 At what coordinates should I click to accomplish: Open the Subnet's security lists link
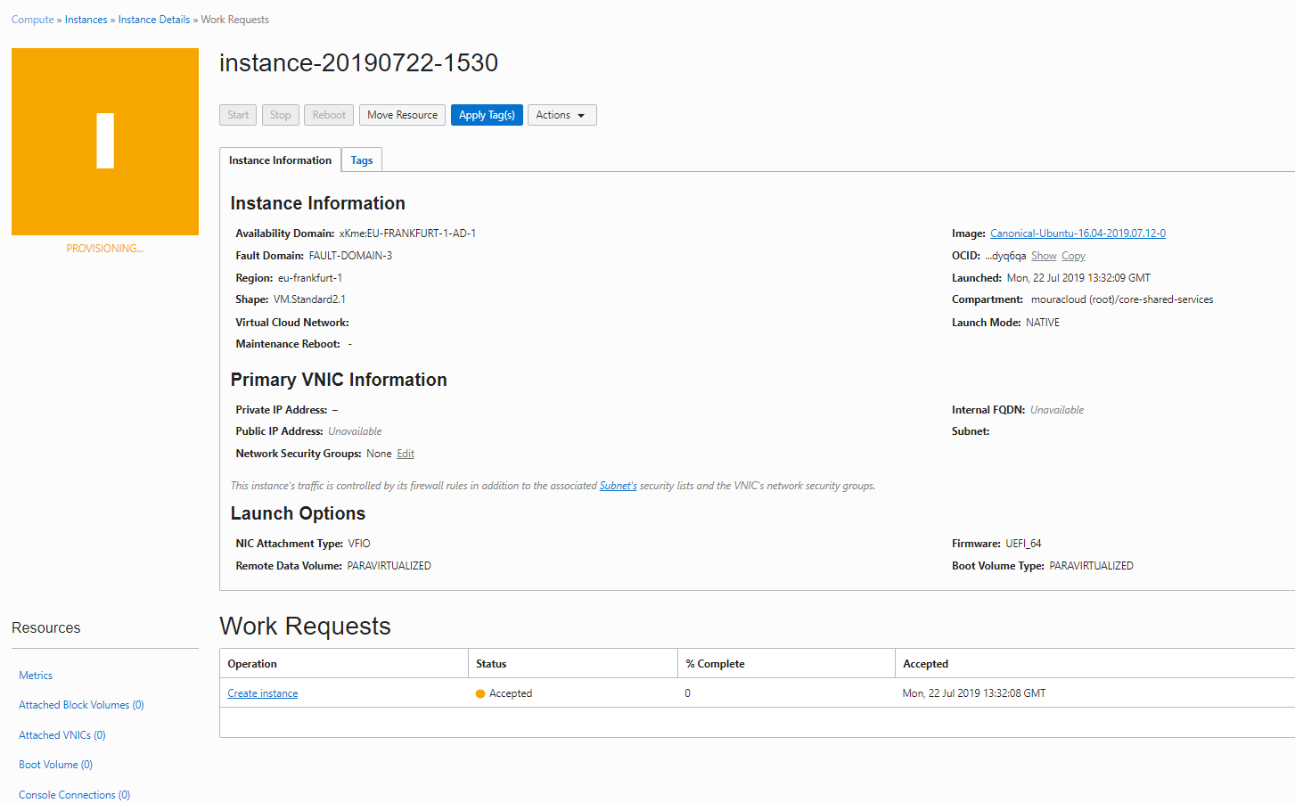[618, 485]
